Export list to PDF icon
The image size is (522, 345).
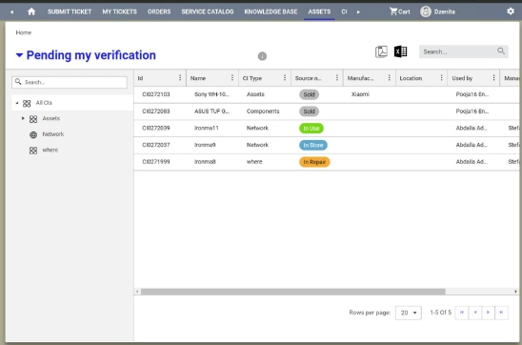click(x=381, y=51)
